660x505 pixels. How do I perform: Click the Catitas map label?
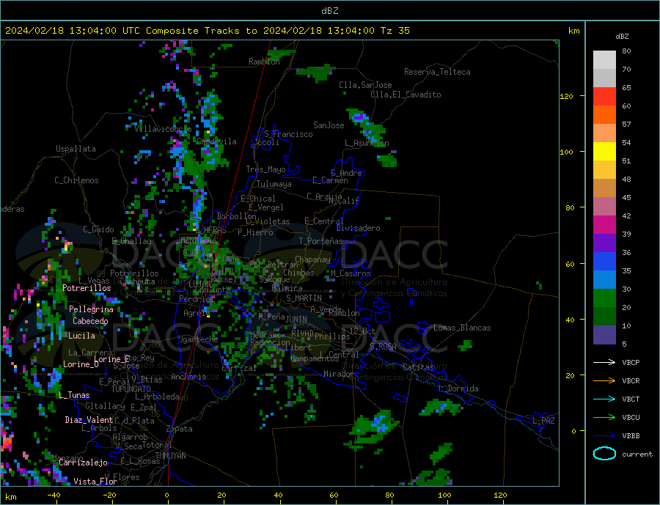point(418,367)
